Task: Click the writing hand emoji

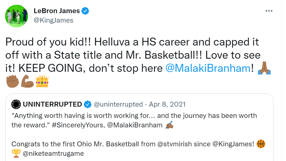Action: 169,125
